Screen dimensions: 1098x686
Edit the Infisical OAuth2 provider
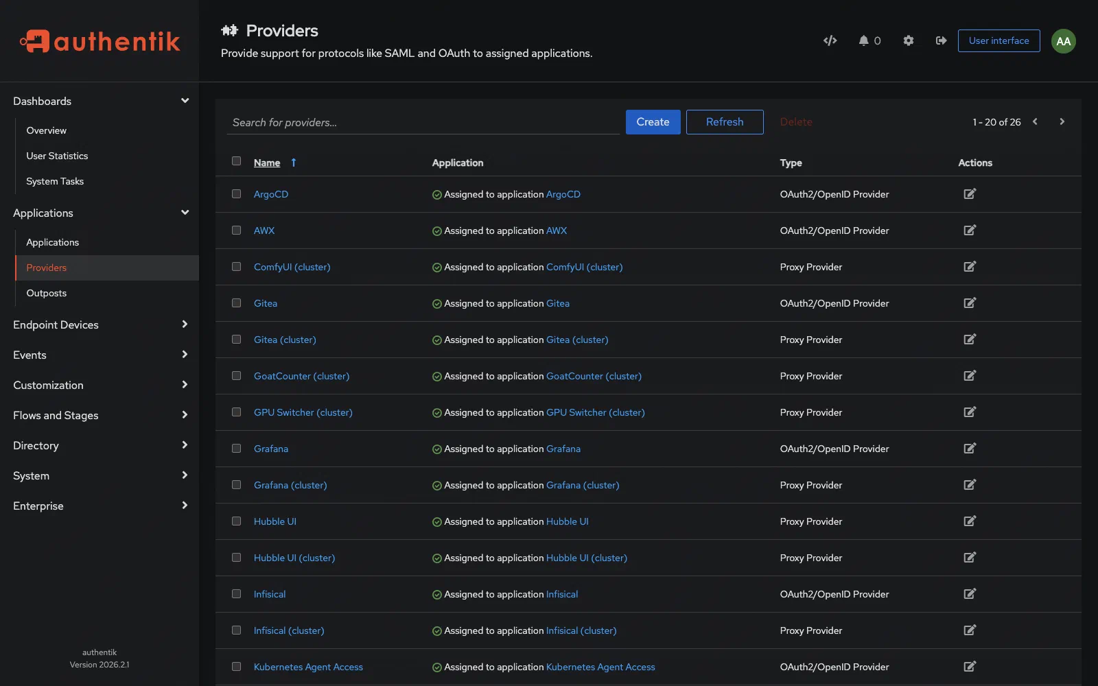pyautogui.click(x=970, y=594)
